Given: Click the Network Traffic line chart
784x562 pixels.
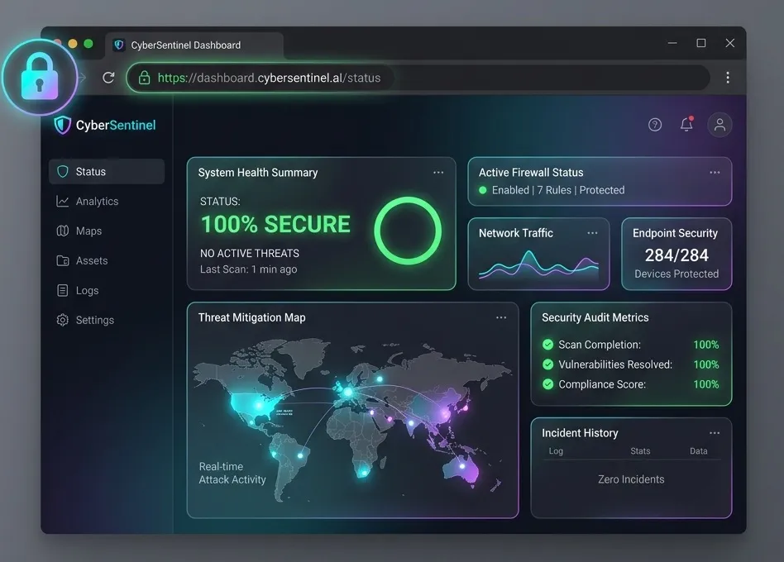Looking at the screenshot, I should tap(538, 264).
